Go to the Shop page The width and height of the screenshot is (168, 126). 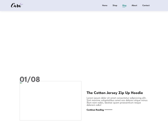(115, 5)
